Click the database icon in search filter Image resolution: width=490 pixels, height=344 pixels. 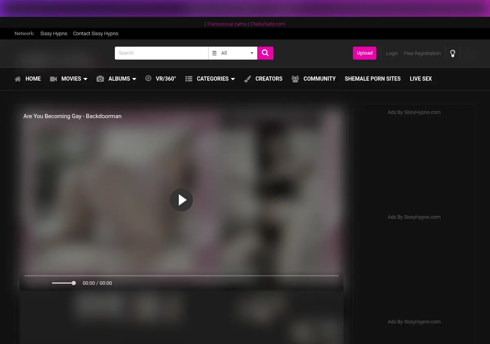214,53
